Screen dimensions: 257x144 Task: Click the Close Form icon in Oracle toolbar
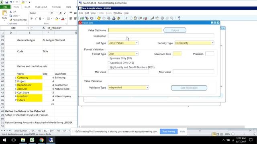point(118,18)
